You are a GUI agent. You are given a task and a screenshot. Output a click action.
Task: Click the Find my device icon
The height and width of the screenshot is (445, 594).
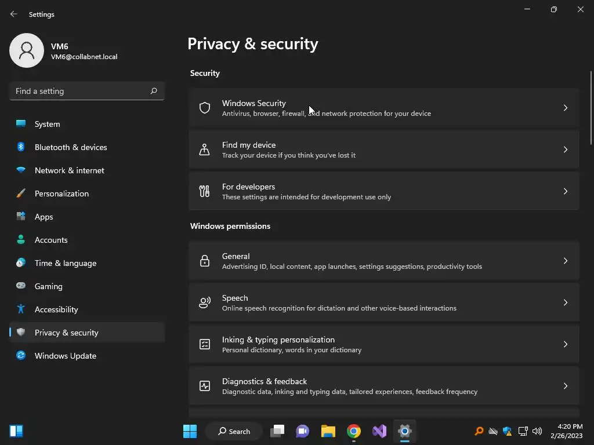click(205, 149)
